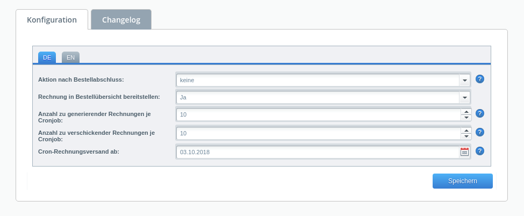Focus the verschickender Rechnungen number field
Screen dimensions: 524x216
coord(317,133)
